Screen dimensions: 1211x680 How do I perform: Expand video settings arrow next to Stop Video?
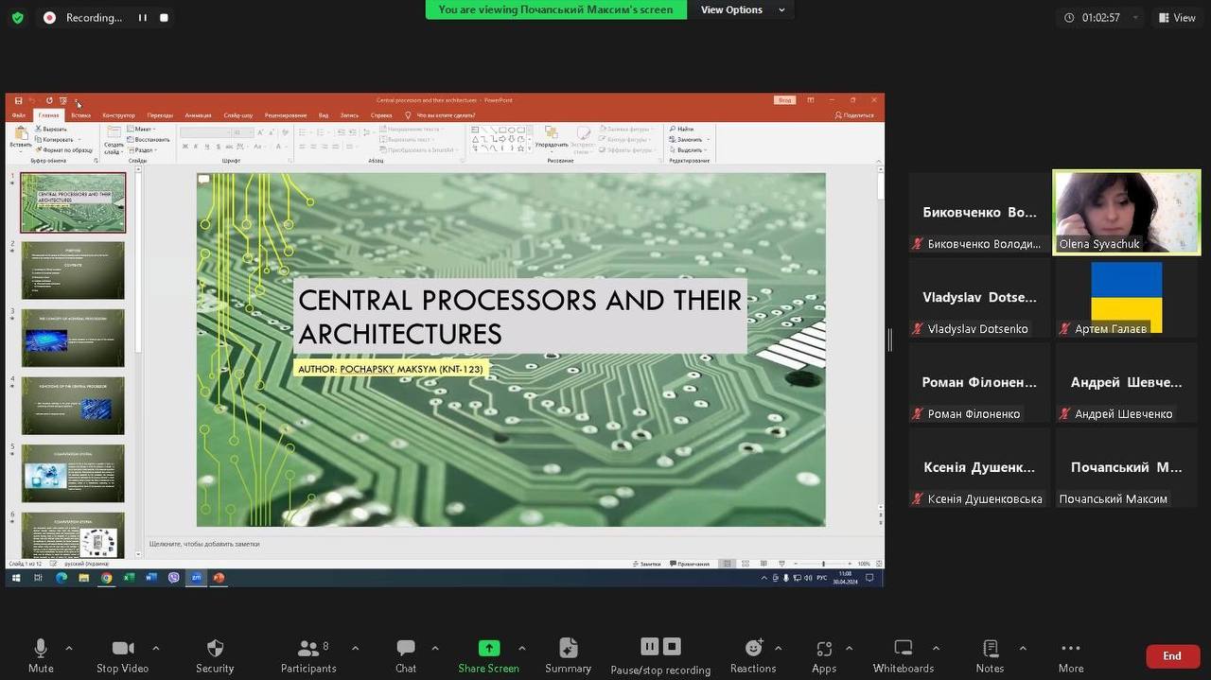point(155,648)
